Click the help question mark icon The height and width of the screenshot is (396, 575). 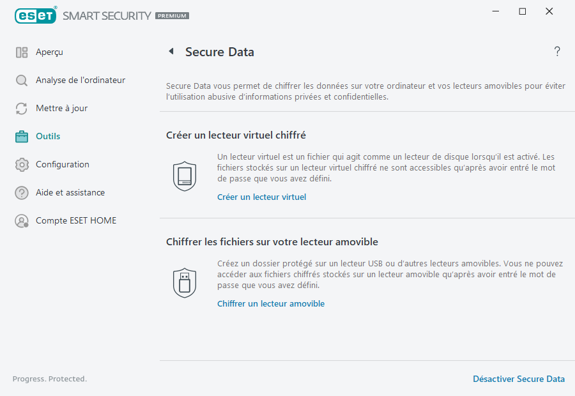(556, 51)
